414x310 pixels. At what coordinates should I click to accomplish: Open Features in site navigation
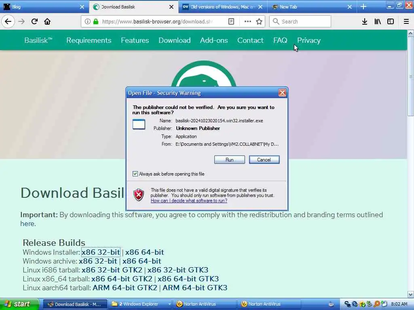click(x=135, y=40)
